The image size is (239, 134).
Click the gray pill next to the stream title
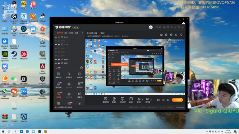[x=102, y=33]
